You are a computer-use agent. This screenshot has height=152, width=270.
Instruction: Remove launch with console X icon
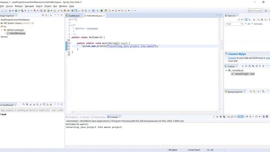(221, 117)
